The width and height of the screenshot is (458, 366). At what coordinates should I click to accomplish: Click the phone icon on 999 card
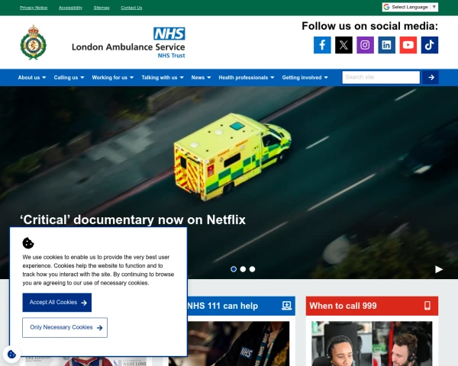(427, 306)
